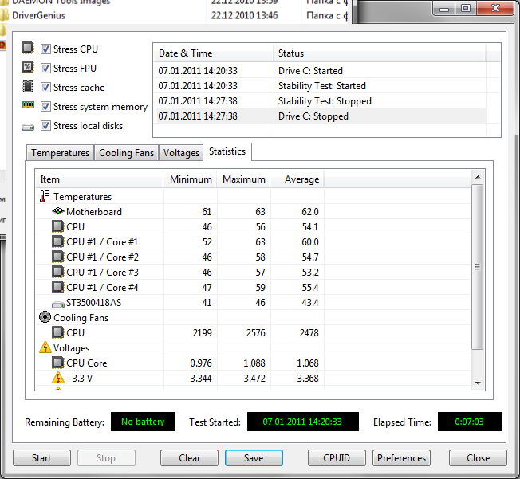Toggle the Stress system memory checkbox
This screenshot has height=479, width=520.
(45, 107)
